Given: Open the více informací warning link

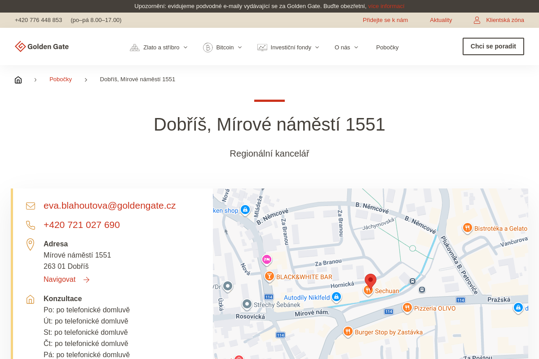Looking at the screenshot, I should click(386, 6).
